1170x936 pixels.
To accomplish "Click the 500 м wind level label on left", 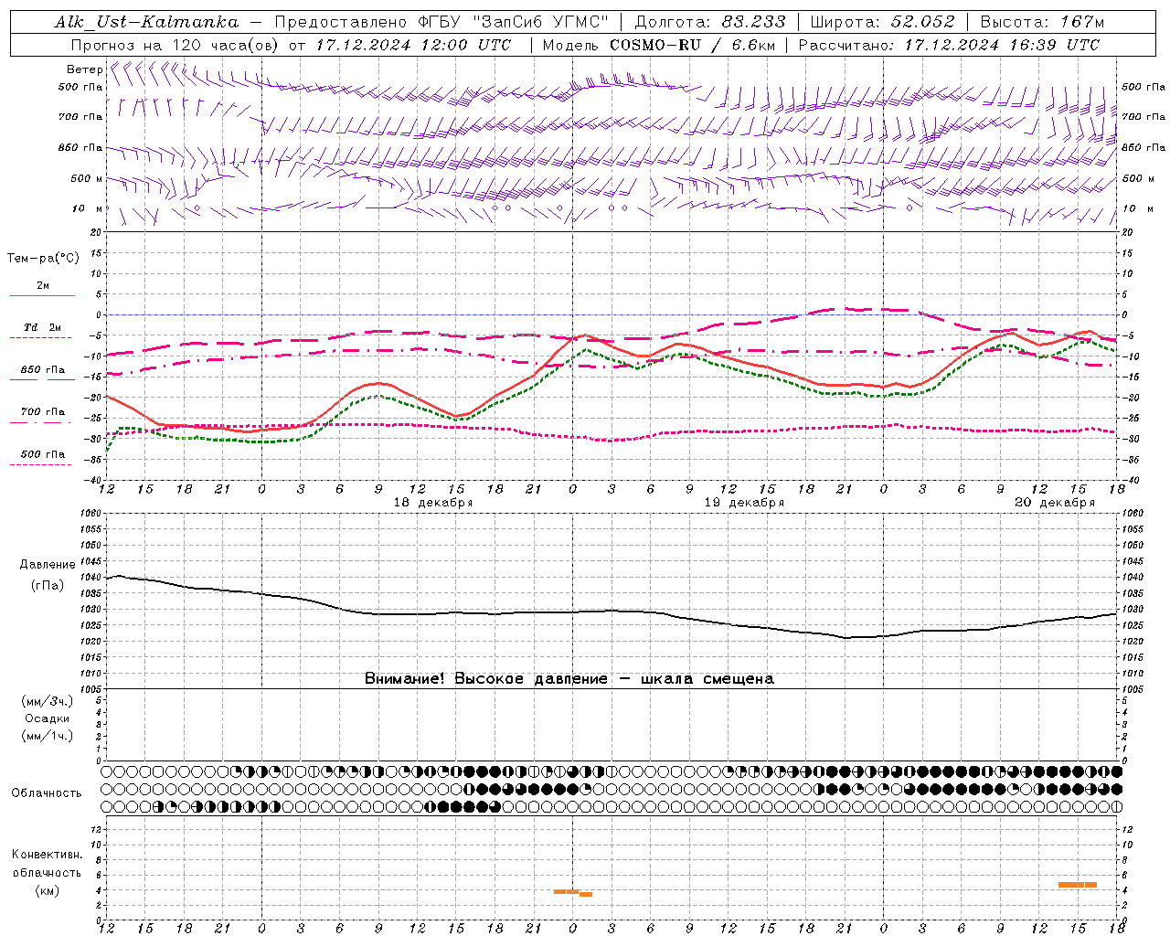I will tap(87, 178).
